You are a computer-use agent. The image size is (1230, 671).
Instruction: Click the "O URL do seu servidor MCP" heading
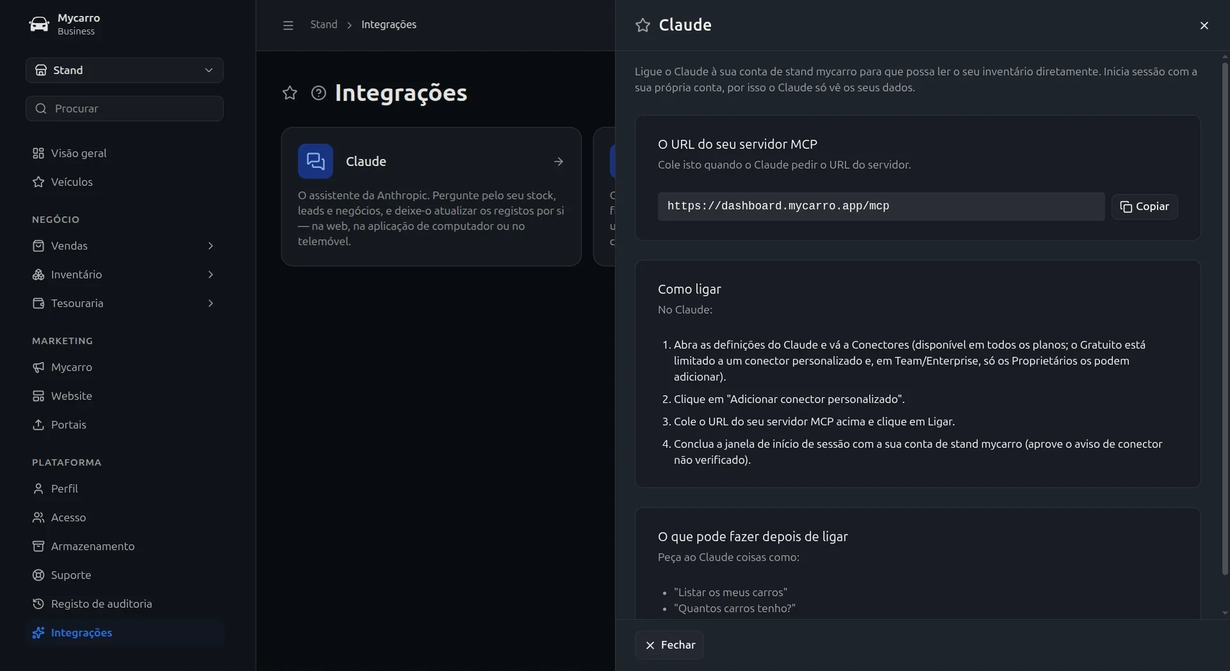[737, 145]
